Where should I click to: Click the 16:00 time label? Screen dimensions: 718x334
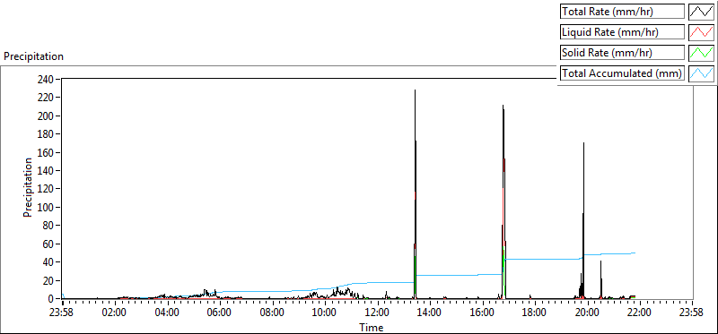(x=482, y=313)
